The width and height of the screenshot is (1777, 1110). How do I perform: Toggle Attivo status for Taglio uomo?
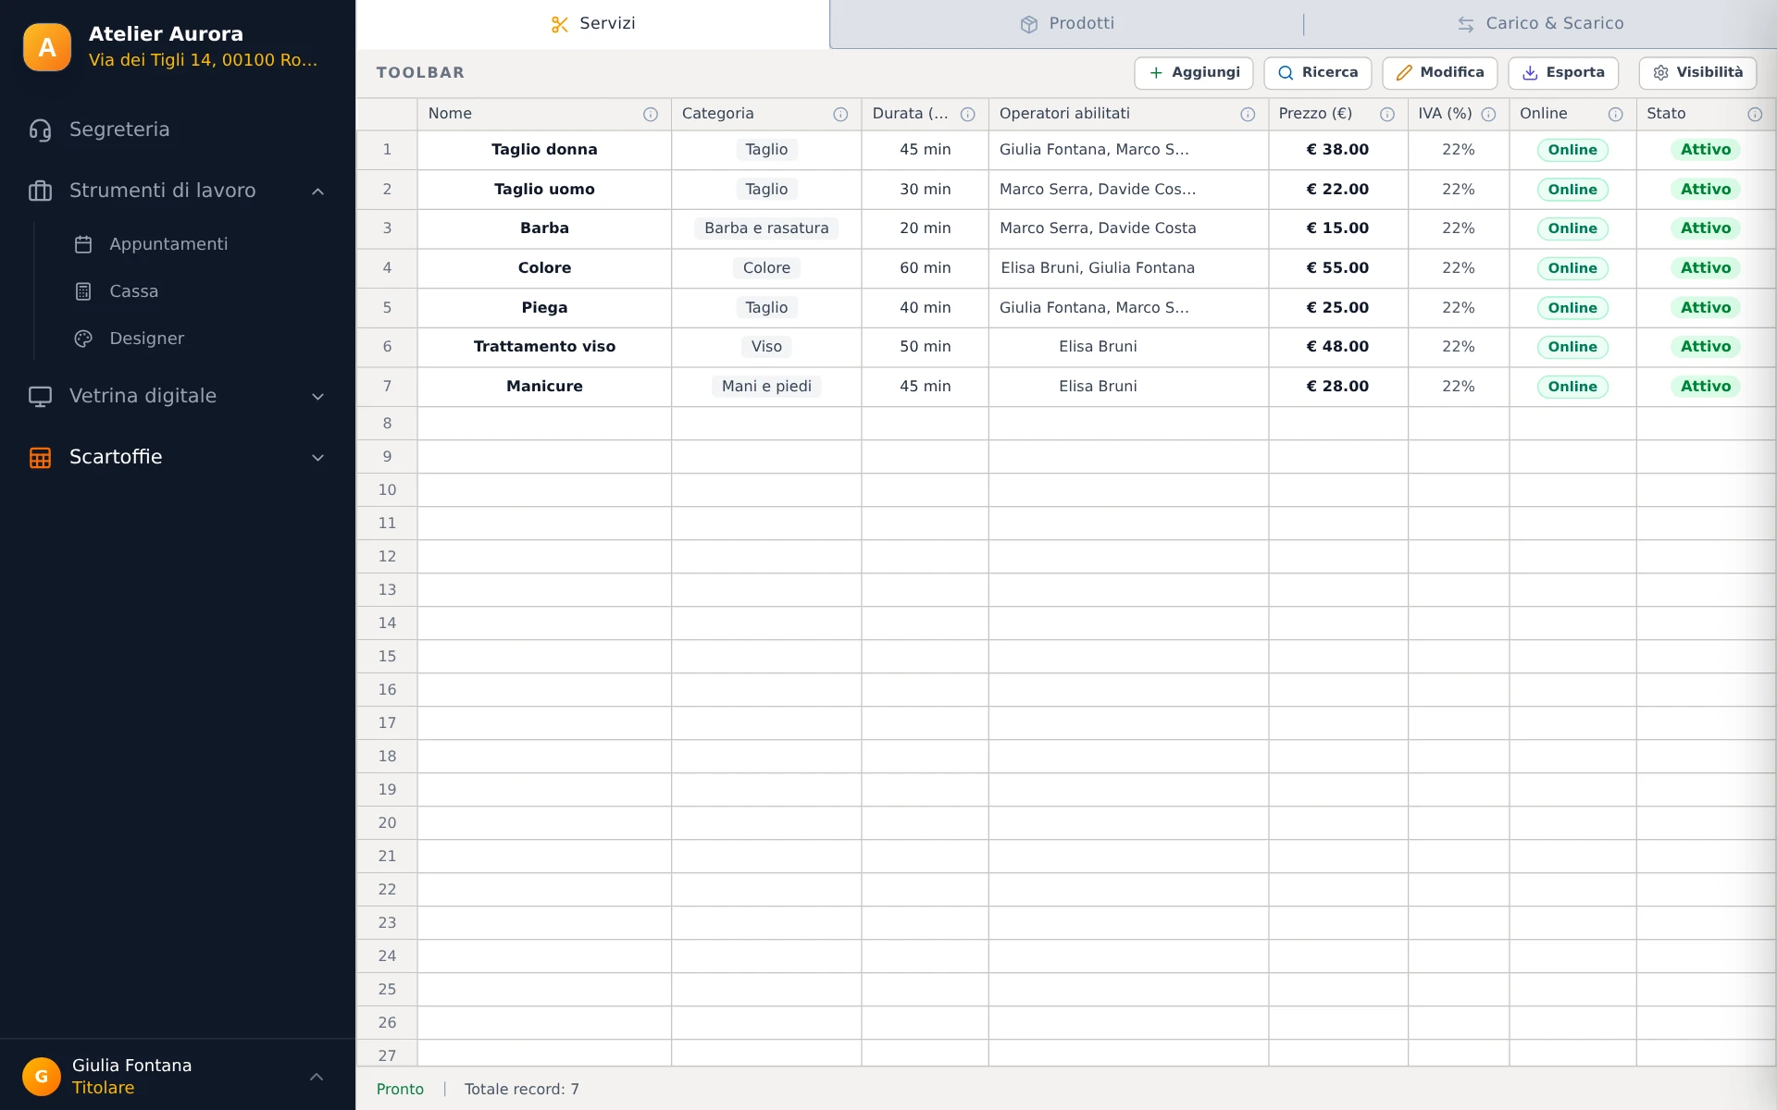1705,190
